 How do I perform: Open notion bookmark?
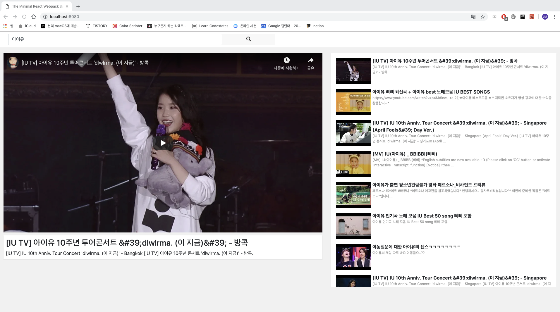coord(315,26)
